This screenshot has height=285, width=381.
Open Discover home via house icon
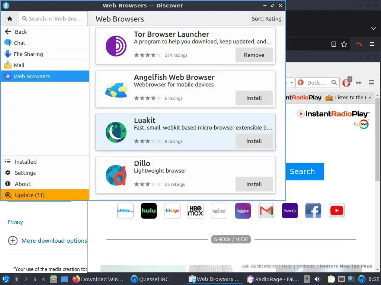coord(10,19)
